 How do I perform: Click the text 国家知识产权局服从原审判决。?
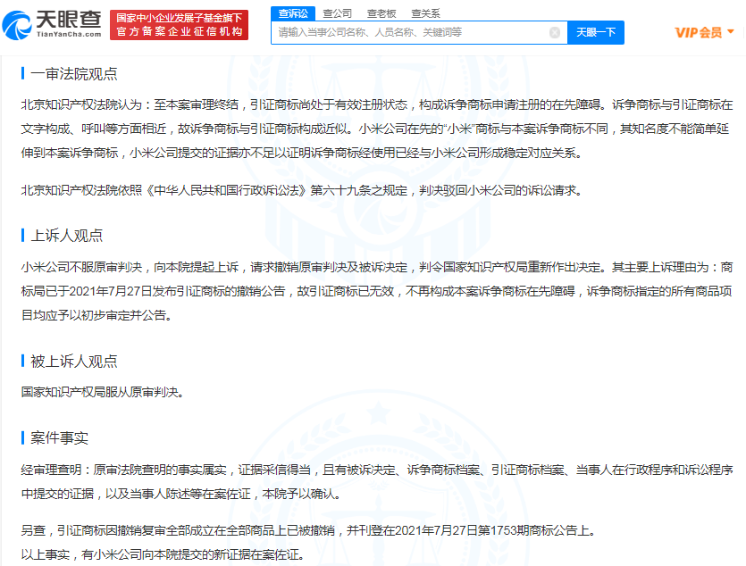pos(102,392)
